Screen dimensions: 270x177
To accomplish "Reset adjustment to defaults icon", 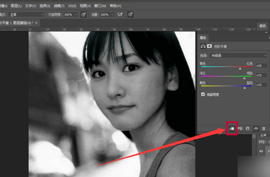I will pyautogui.click(x=248, y=129).
